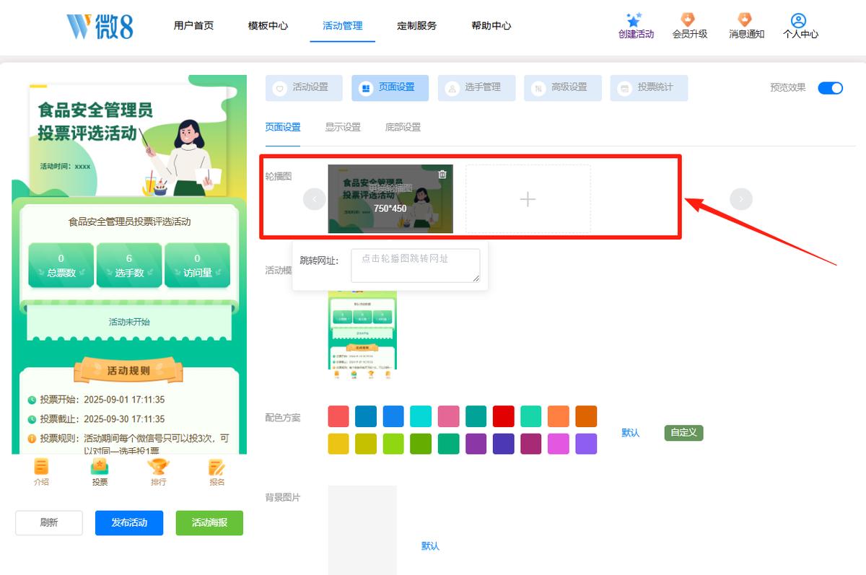This screenshot has height=575, width=866.
Task: Go to 用户首页 in top navigation
Action: 193,26
